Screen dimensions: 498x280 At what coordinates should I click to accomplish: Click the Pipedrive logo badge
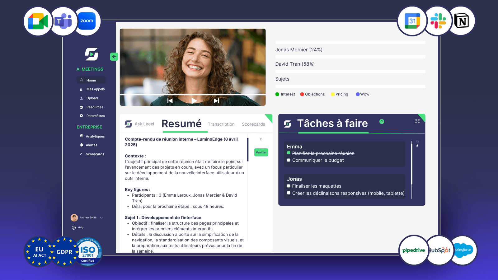[x=414, y=250]
